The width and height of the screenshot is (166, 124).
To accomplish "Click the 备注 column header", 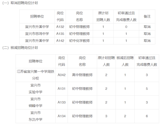I will point(147,16).
